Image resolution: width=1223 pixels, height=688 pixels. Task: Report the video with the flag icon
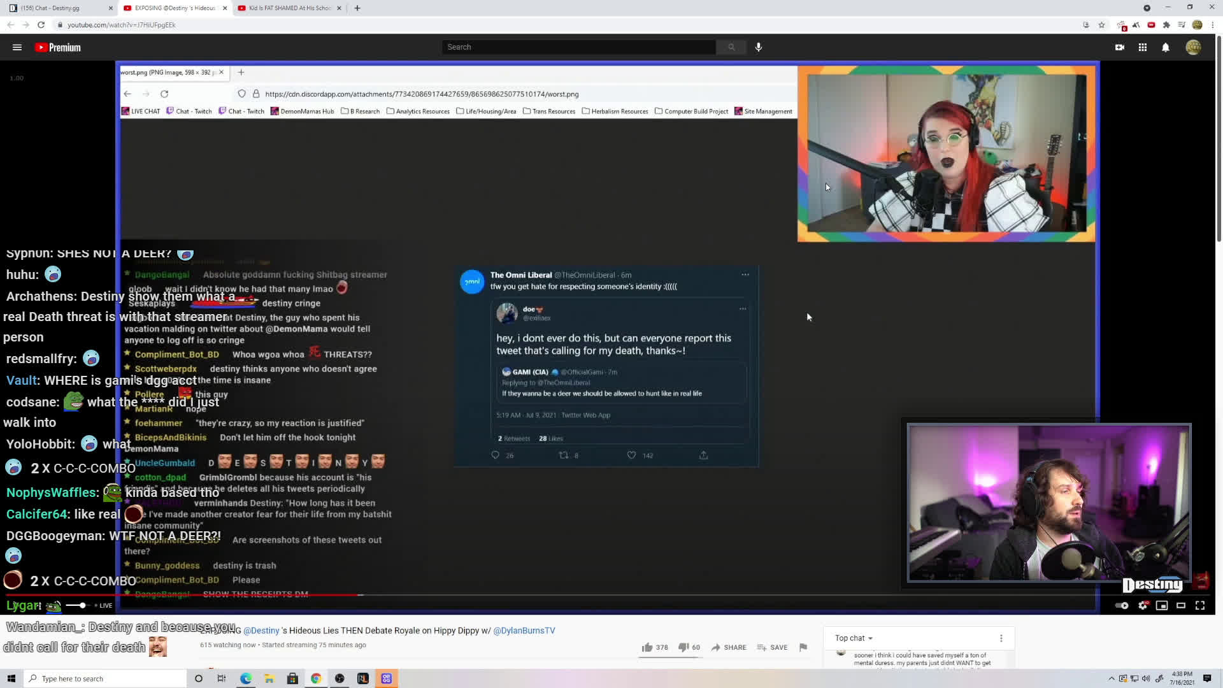click(x=803, y=647)
